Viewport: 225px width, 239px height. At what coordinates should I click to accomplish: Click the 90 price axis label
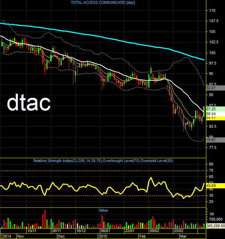(x=211, y=95)
